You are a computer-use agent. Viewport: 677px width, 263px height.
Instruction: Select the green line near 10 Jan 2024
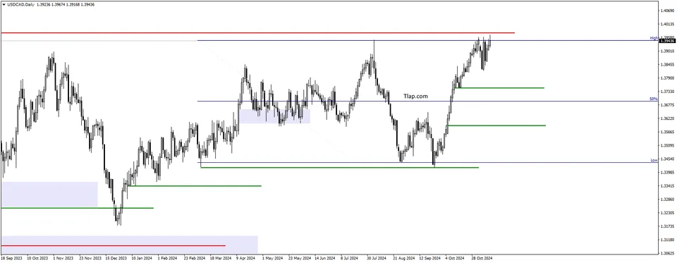195,186
